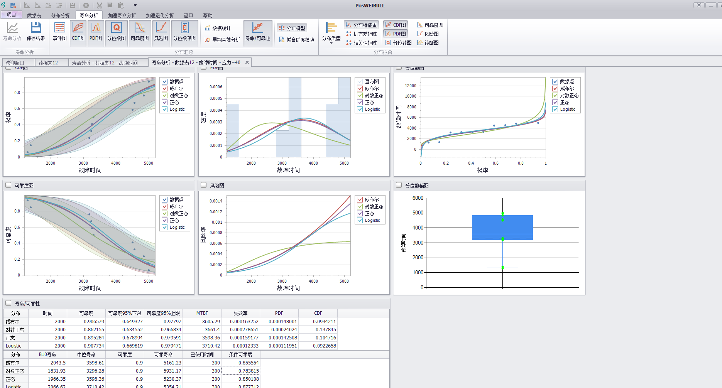Uncheck Logistic in the 风险图 legend
The image size is (722, 388).
coord(360,220)
